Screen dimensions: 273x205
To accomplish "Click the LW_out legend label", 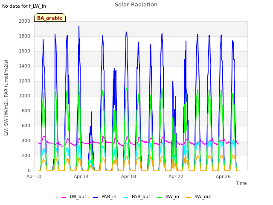I will click(78, 196).
